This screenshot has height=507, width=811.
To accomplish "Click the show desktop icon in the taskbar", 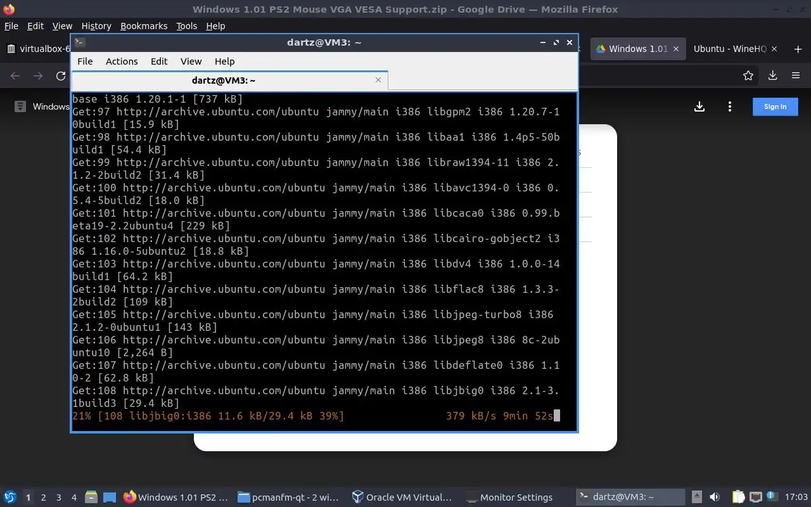I will [x=110, y=497].
